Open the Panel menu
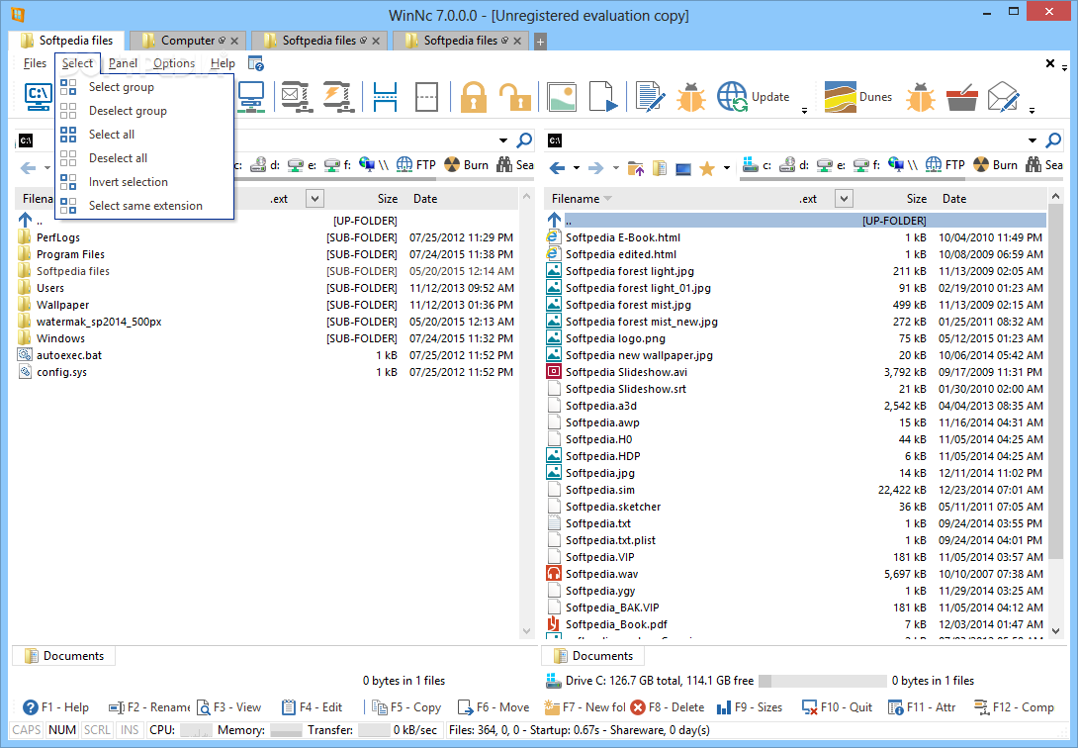Screen dimensions: 1078x748 tap(123, 63)
